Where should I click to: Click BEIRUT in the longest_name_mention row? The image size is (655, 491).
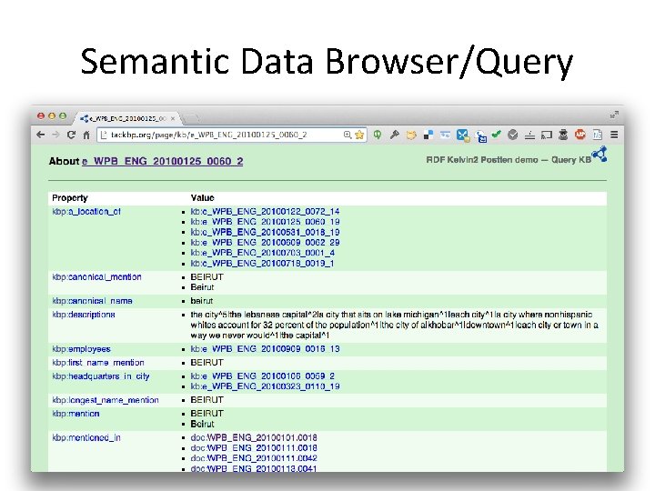click(x=207, y=400)
